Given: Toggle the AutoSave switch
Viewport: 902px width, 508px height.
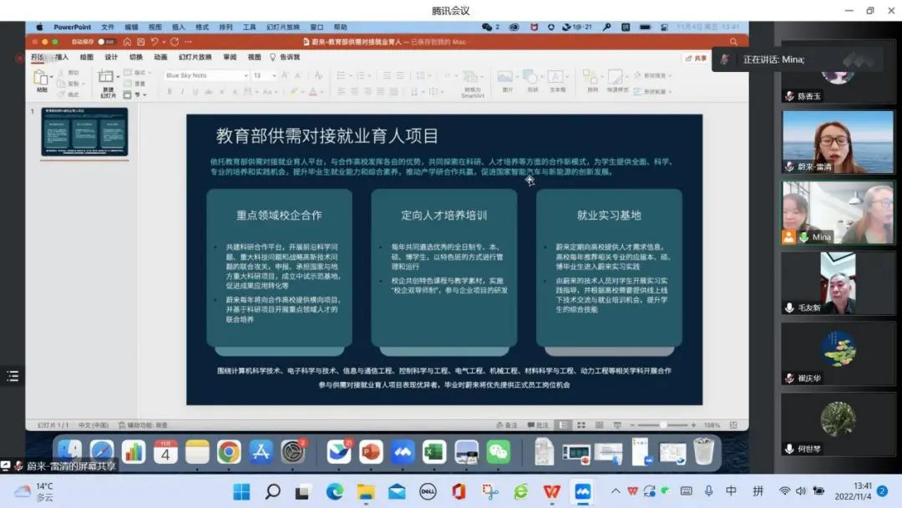Looking at the screenshot, I should tap(105, 41).
